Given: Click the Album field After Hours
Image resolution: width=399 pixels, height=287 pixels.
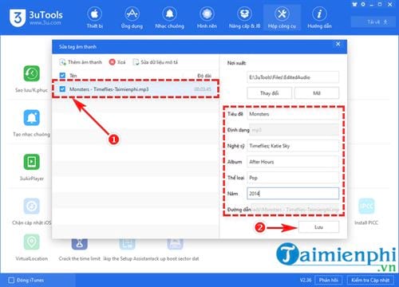Looking at the screenshot, I should click(293, 162).
